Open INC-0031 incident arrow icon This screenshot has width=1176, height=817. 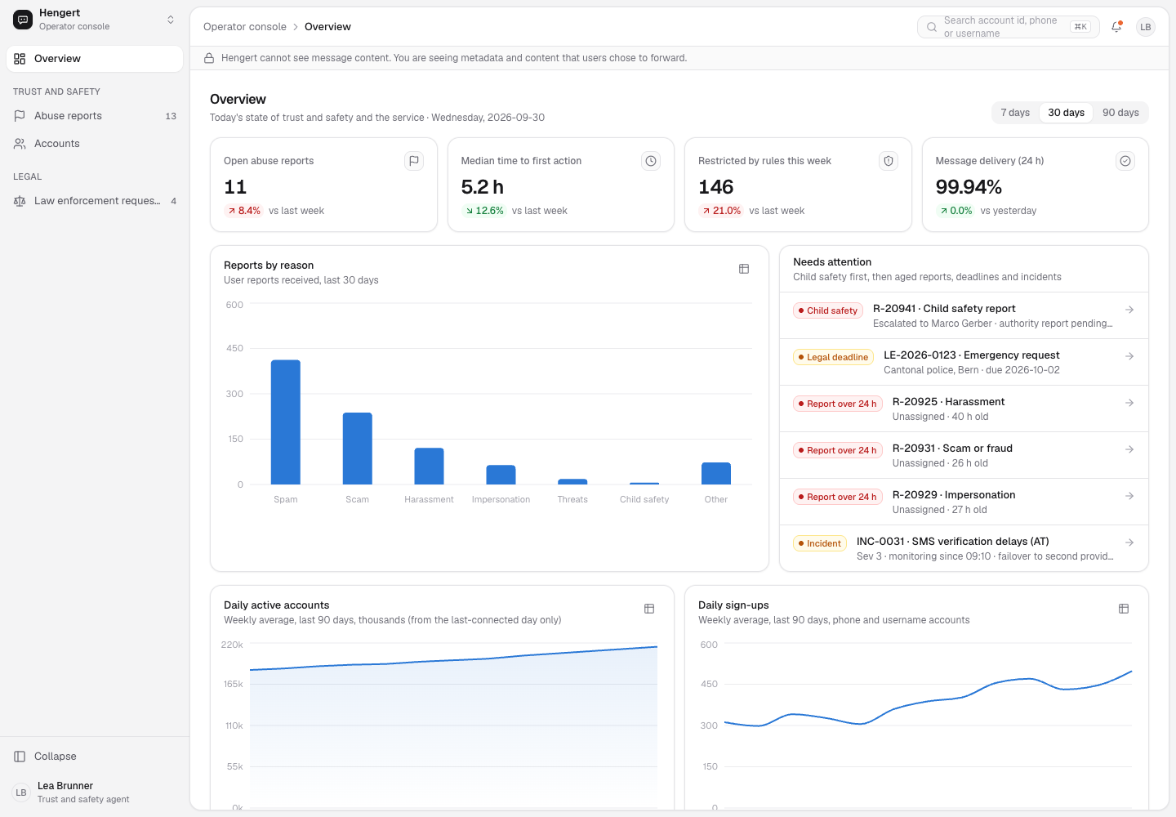(x=1129, y=542)
